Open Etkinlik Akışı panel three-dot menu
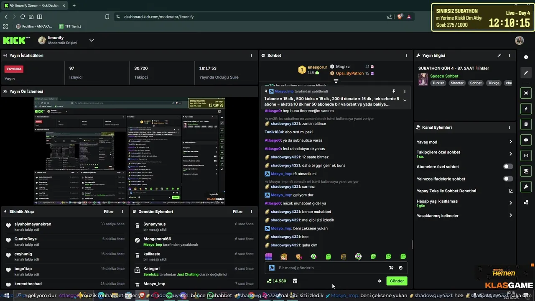Image resolution: width=535 pixels, height=301 pixels. (x=122, y=212)
